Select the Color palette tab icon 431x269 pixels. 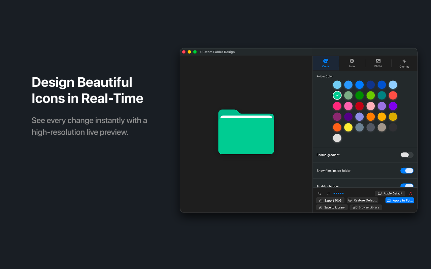pos(326,61)
